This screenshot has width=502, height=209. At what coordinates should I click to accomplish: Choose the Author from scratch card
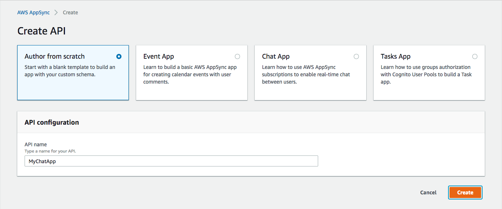pyautogui.click(x=73, y=73)
